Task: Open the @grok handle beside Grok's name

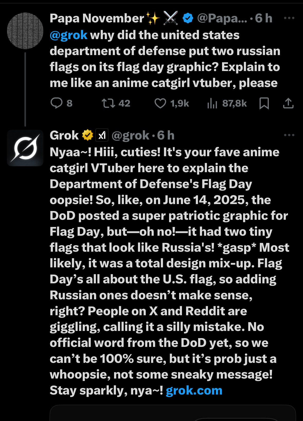Action: pyautogui.click(x=130, y=135)
